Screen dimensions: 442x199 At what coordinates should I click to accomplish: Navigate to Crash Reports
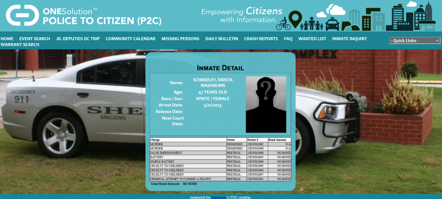[261, 39]
